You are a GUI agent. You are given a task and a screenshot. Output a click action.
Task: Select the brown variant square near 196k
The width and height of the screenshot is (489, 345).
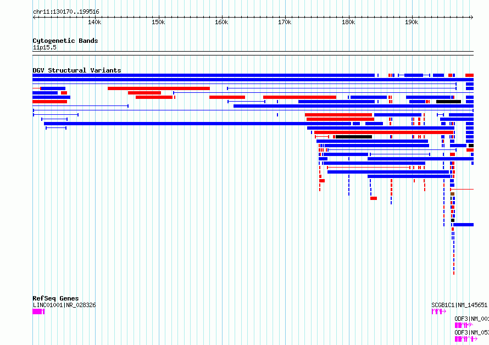pos(452,194)
